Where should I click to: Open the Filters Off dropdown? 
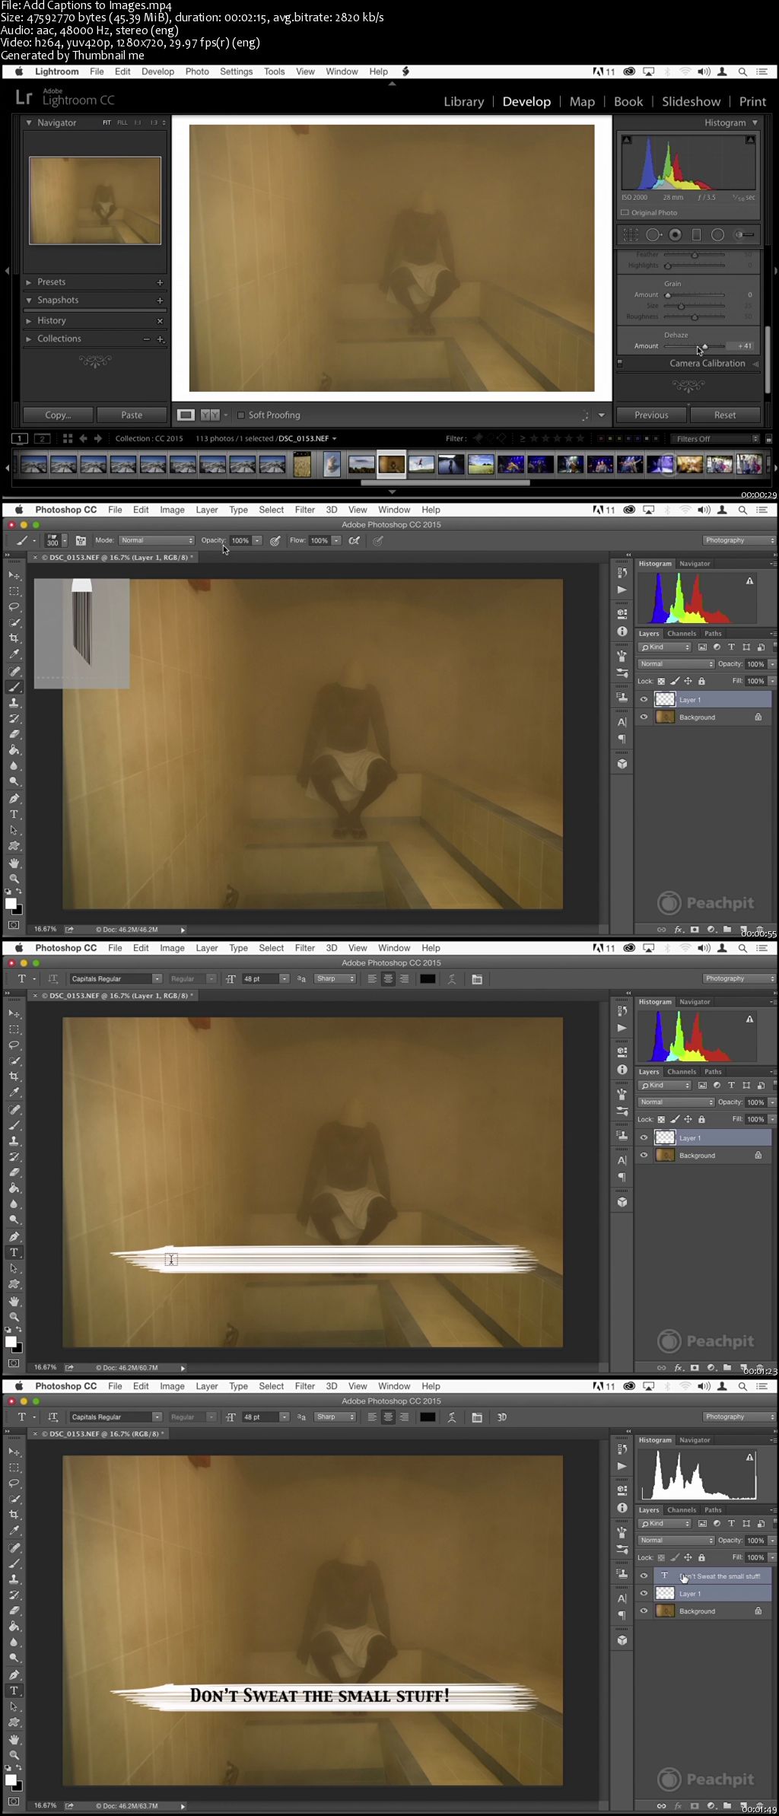715,439
